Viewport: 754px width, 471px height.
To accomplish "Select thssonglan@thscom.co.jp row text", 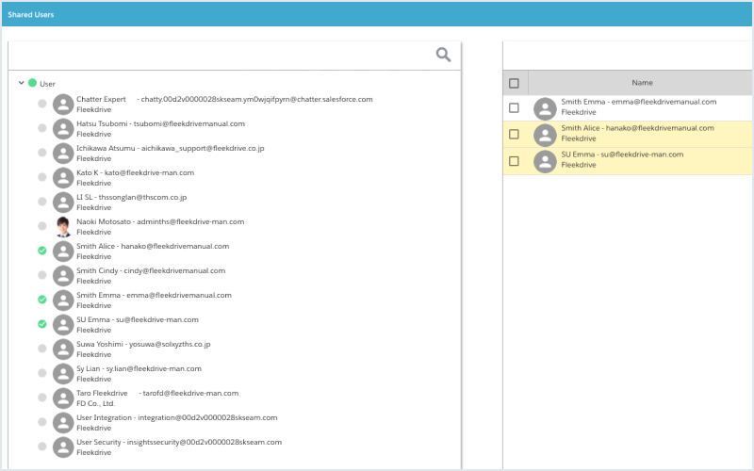I will [143, 197].
